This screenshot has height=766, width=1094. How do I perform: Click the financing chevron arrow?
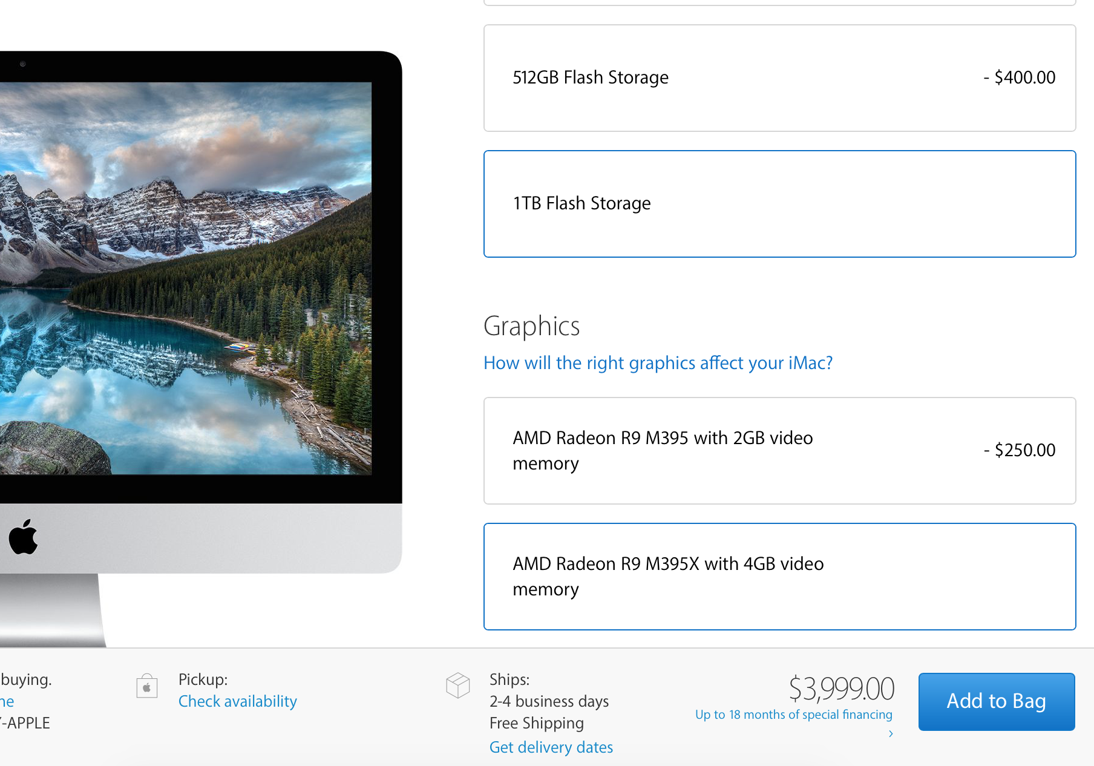pyautogui.click(x=891, y=734)
